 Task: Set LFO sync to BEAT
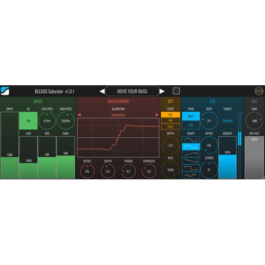191,117
